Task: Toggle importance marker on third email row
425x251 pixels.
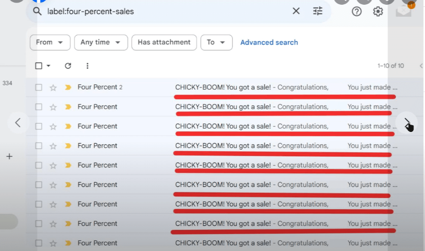Action: [x=68, y=126]
